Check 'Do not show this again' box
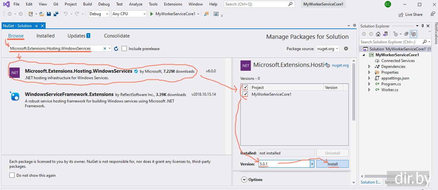438x190 pixels. point(12,175)
